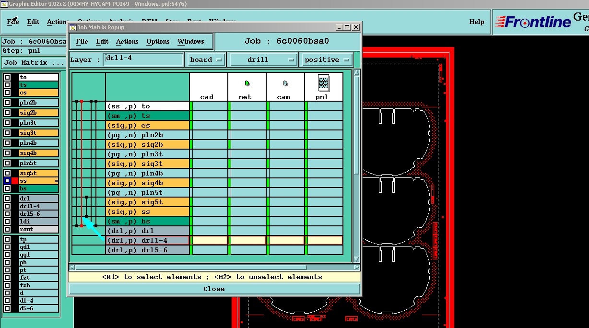Click the matrix vertical scrollbar
This screenshot has height=328, width=589.
pyautogui.click(x=356, y=166)
